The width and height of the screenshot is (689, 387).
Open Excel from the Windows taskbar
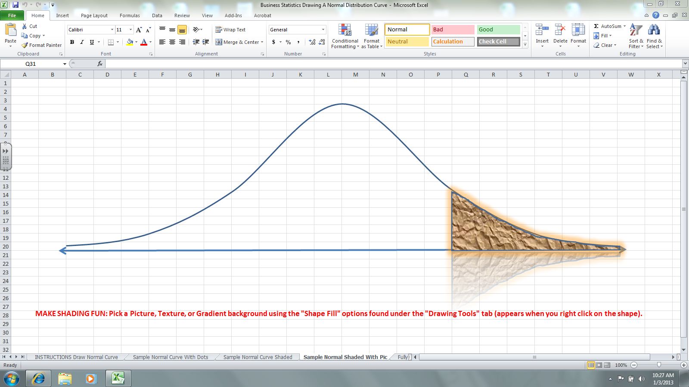click(x=118, y=378)
